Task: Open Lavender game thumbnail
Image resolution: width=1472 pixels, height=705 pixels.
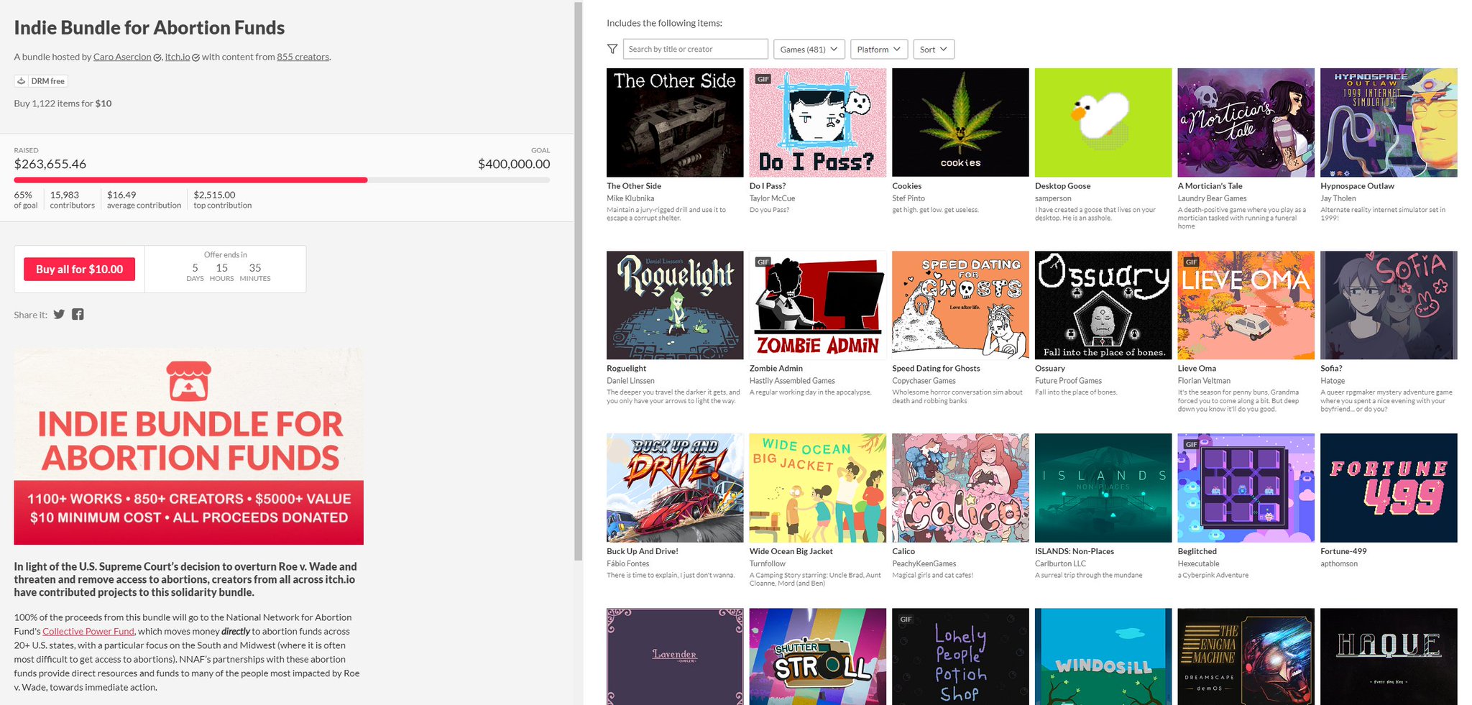Action: (x=675, y=657)
